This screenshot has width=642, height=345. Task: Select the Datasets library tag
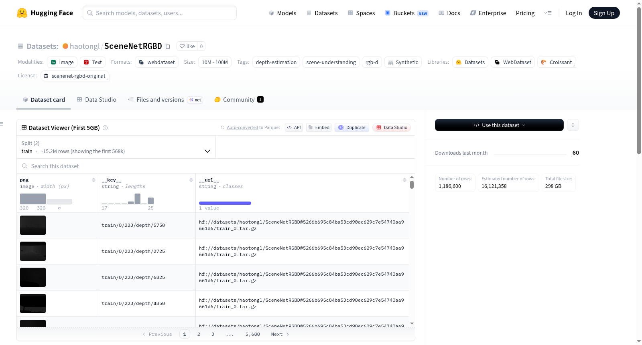point(470,62)
